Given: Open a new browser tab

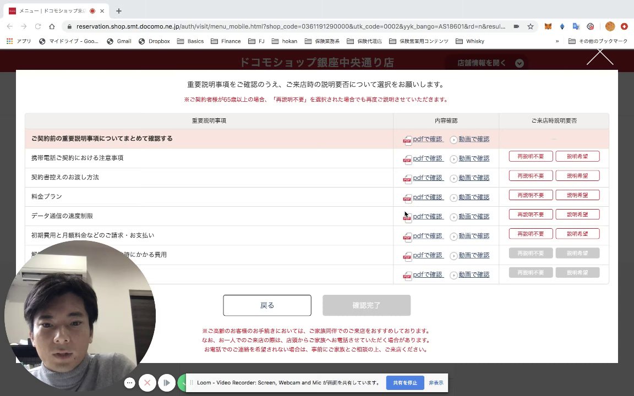Looking at the screenshot, I should point(118,11).
